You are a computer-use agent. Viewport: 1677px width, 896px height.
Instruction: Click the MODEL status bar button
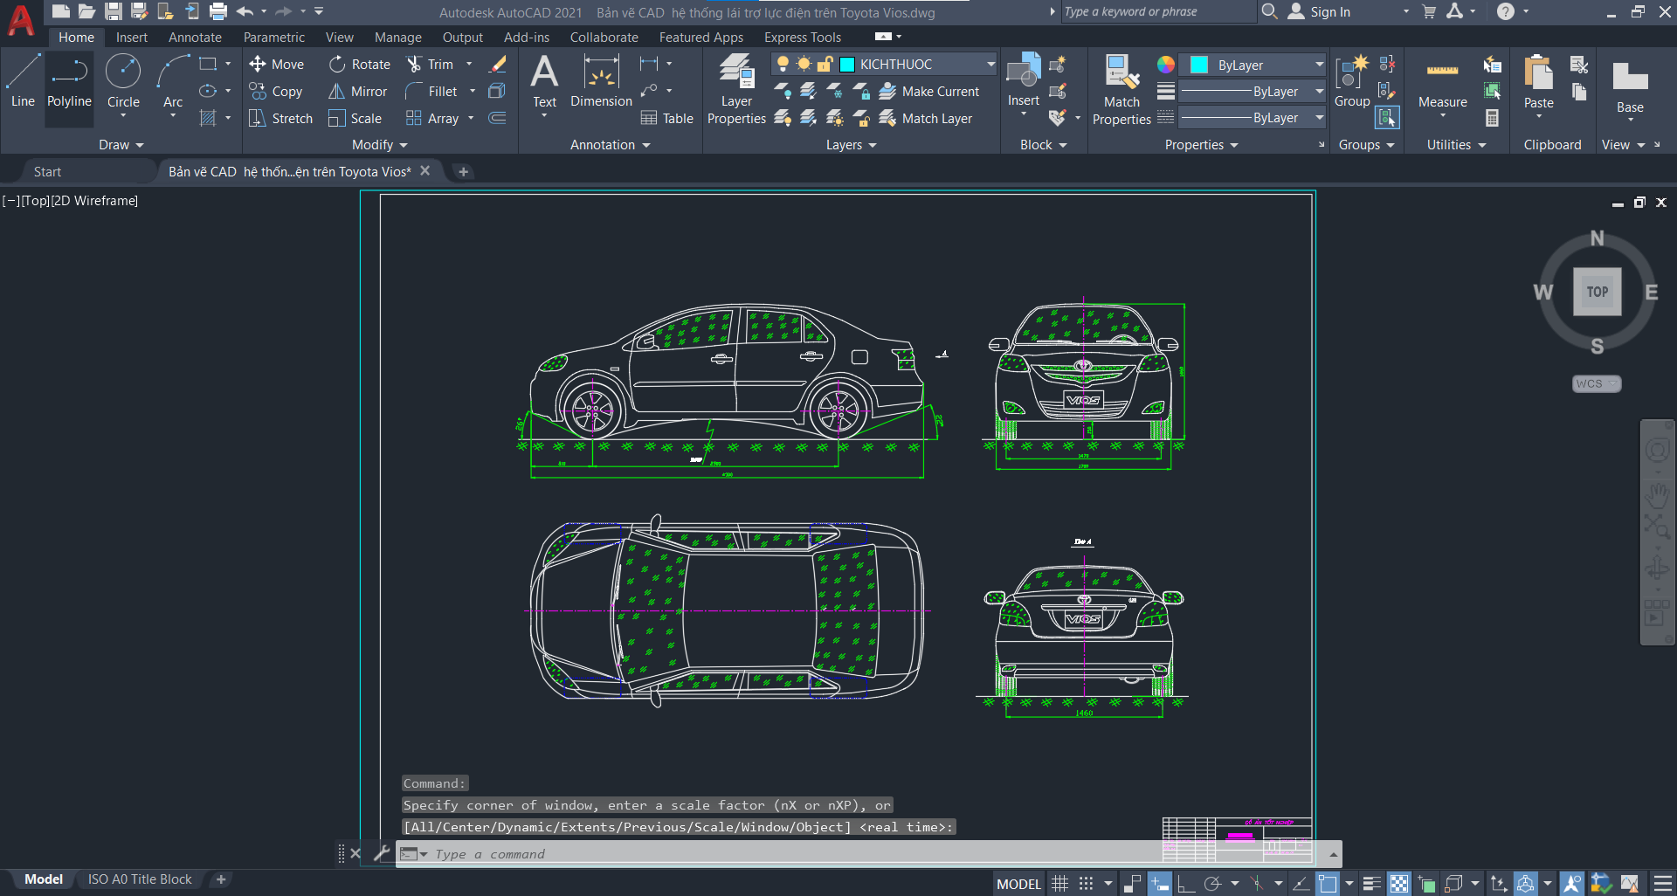(1018, 884)
